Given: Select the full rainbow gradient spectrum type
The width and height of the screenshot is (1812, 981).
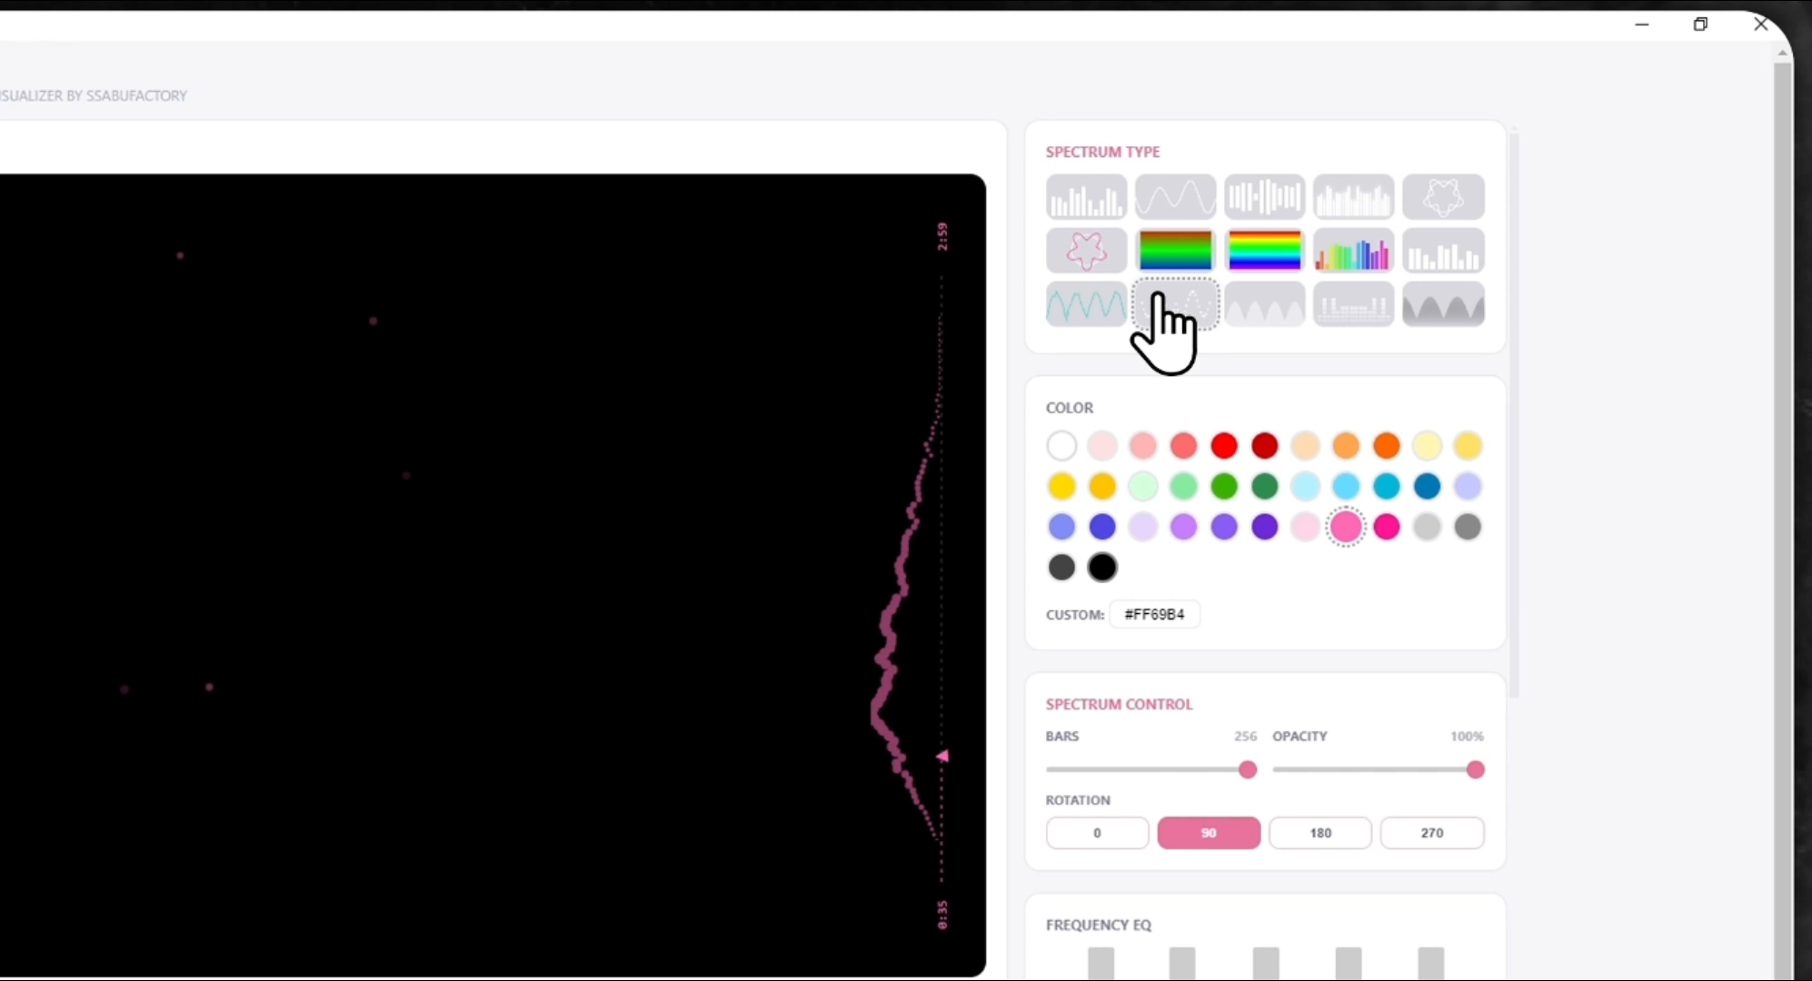Looking at the screenshot, I should 1264,251.
